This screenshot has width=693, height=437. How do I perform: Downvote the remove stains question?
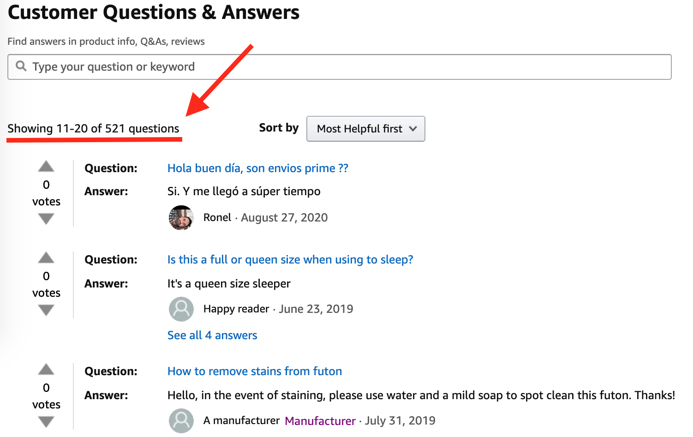point(46,422)
